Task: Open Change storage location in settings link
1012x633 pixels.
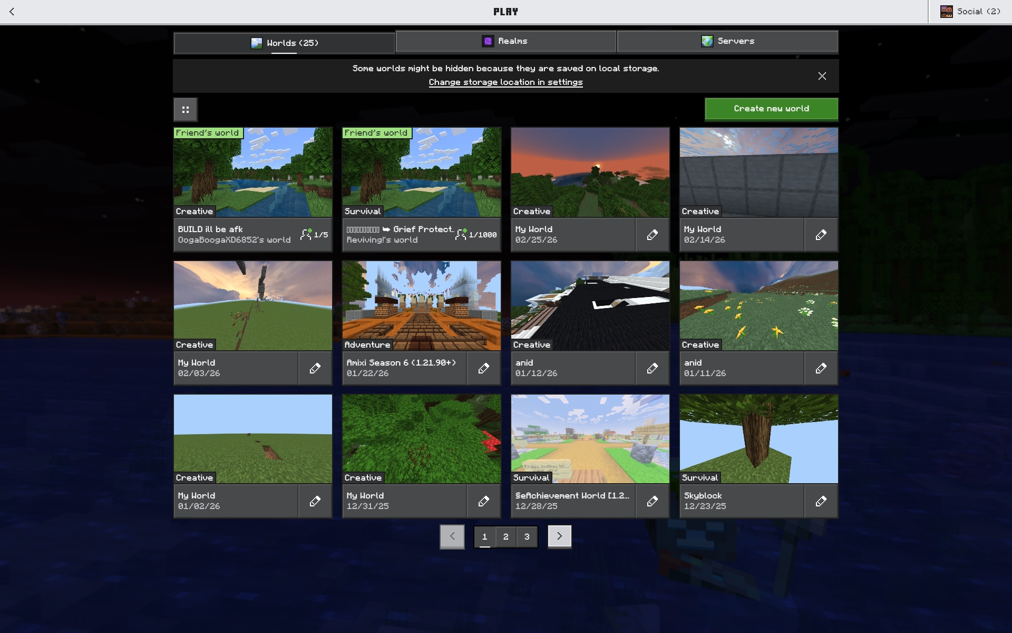Action: pyautogui.click(x=505, y=82)
